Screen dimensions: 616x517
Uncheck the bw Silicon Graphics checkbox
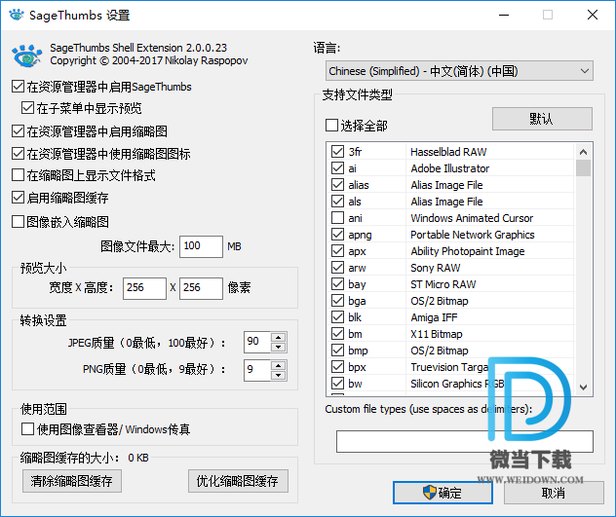337,384
